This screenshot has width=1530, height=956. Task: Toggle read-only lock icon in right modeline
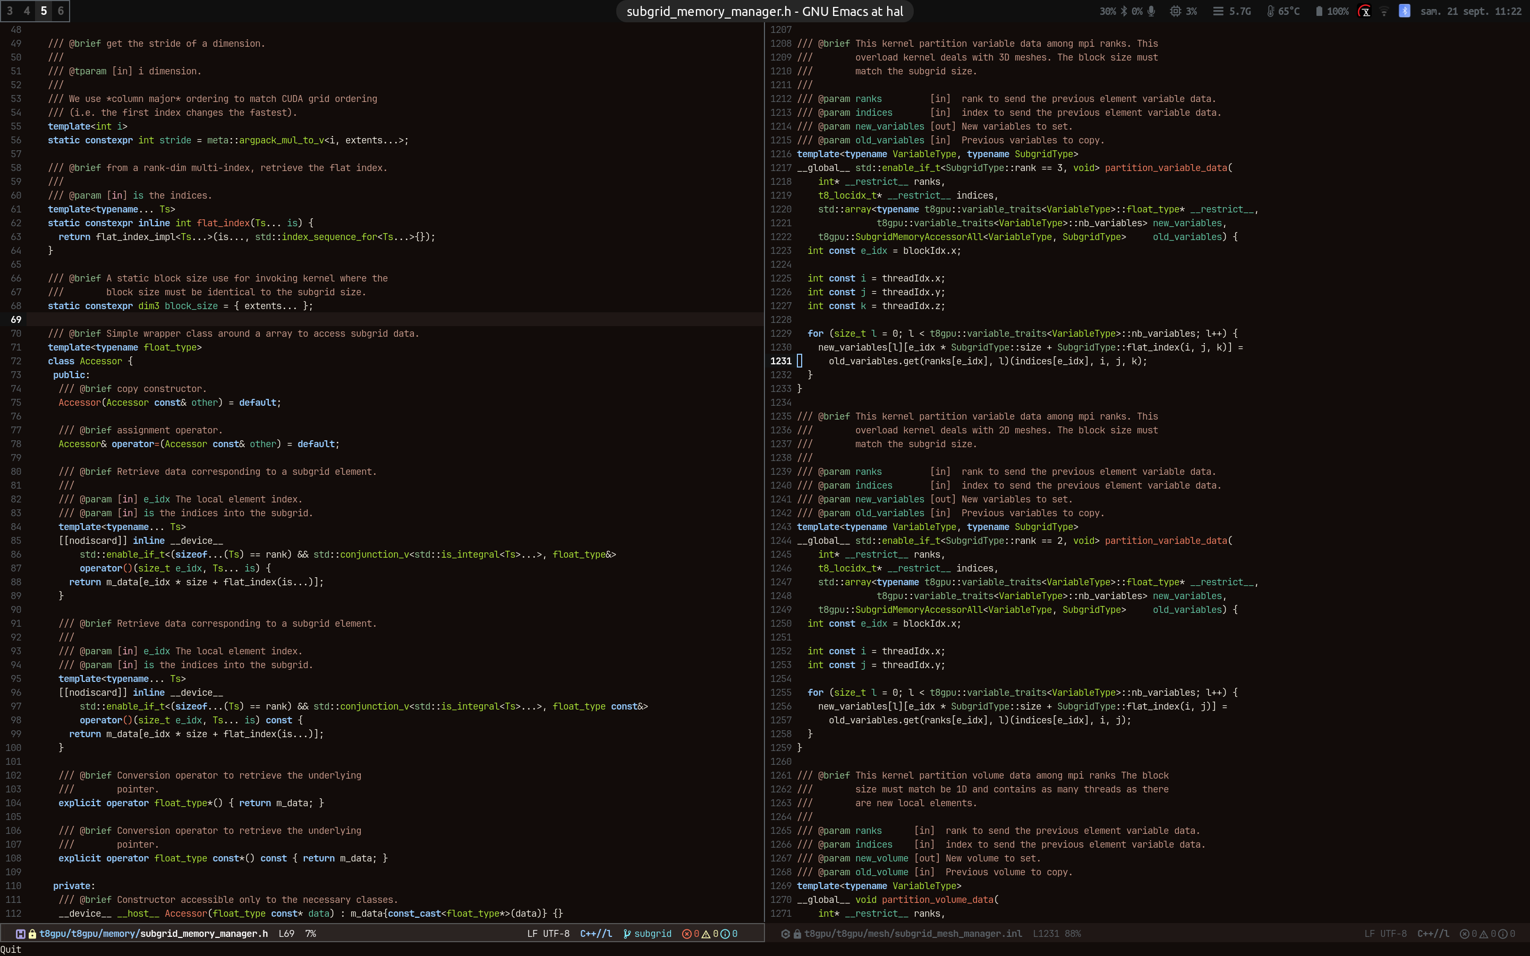click(x=797, y=934)
